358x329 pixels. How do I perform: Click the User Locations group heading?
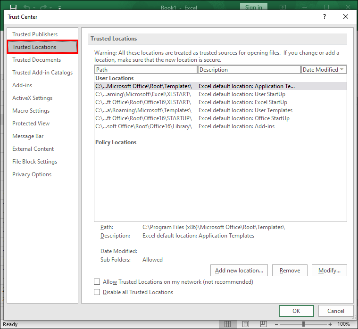pyautogui.click(x=115, y=78)
